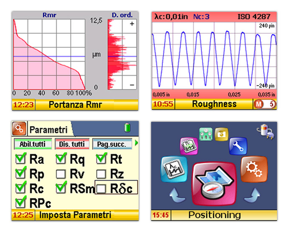Open the magenta profile chart icon
Viewport: 289px width, 230px height.
(189, 146)
